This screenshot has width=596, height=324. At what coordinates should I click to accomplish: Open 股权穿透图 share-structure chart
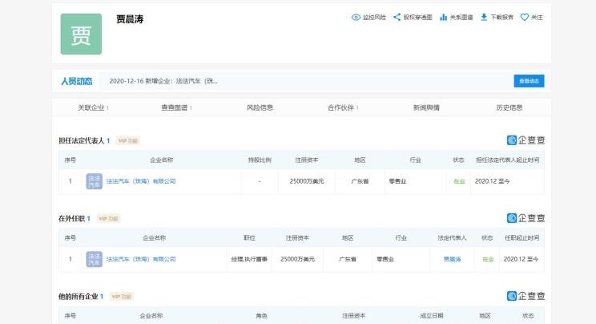click(x=397, y=17)
